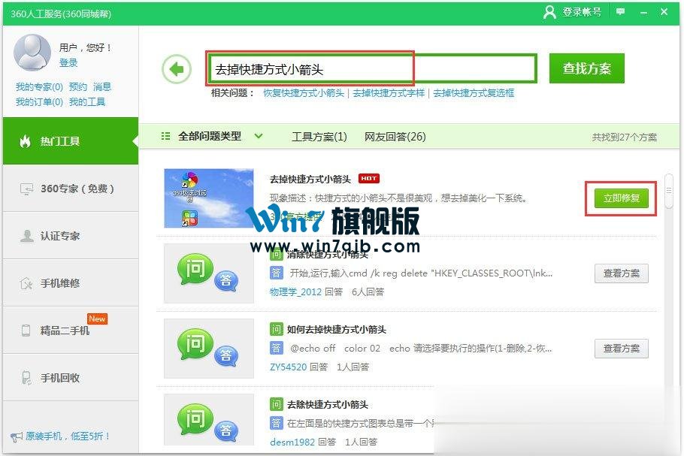Screen dimensions: 684x456
Task: Open the 预约 link
Action: pyautogui.click(x=78, y=86)
